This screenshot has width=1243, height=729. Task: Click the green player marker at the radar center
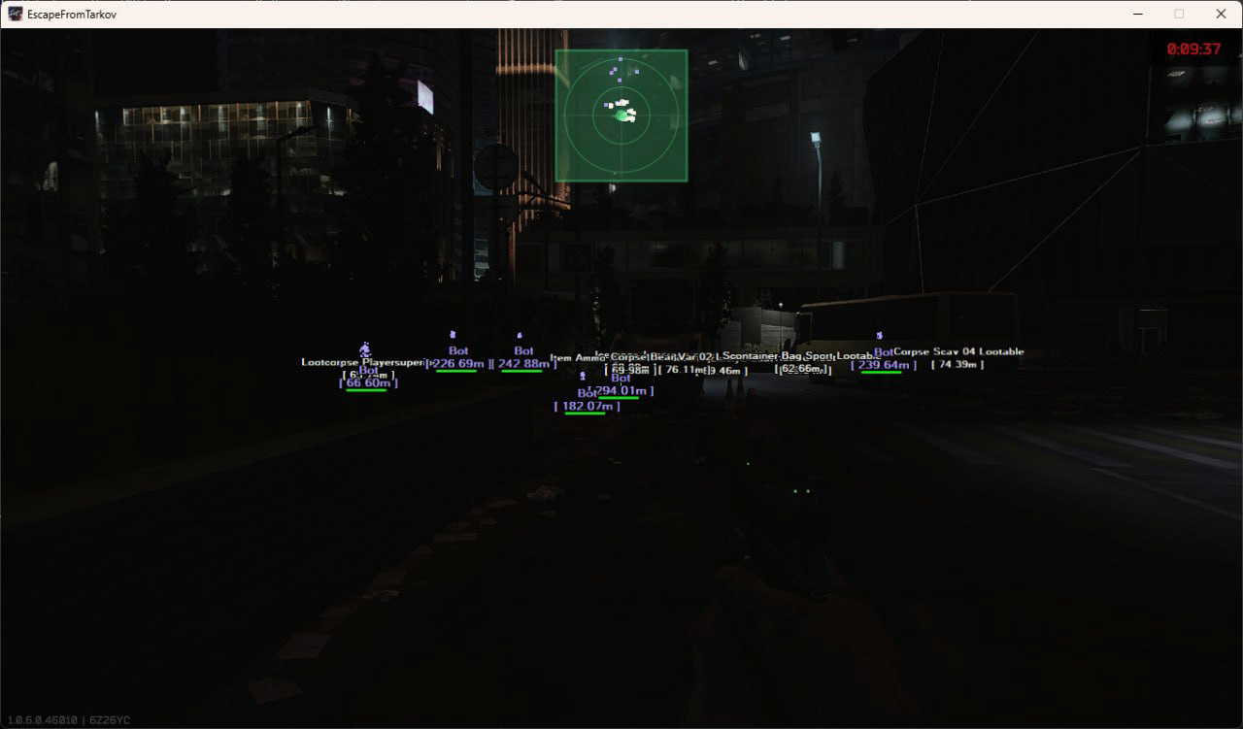621,115
